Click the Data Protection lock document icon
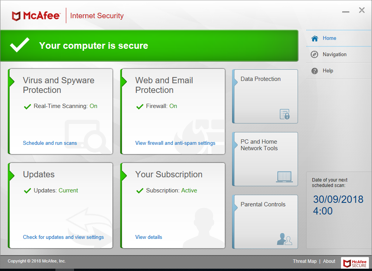Image resolution: width=372 pixels, height=271 pixels. tap(285, 114)
